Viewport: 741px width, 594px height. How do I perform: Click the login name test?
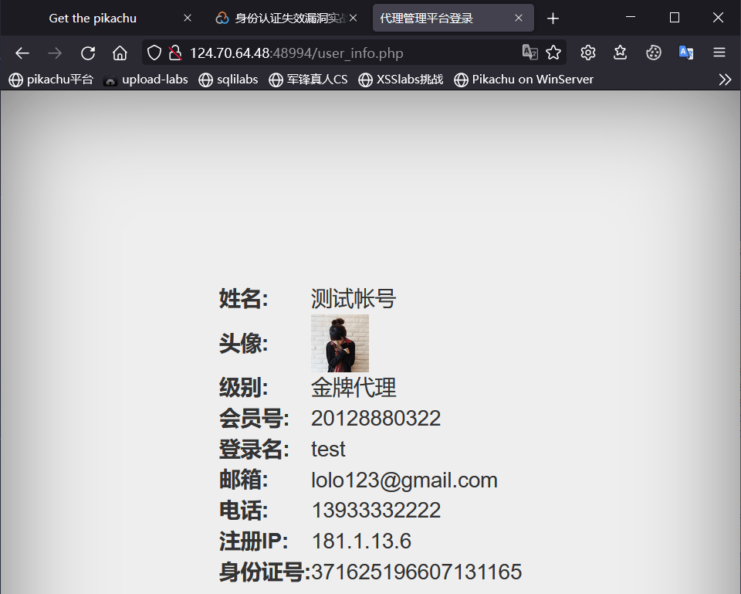[x=328, y=449]
